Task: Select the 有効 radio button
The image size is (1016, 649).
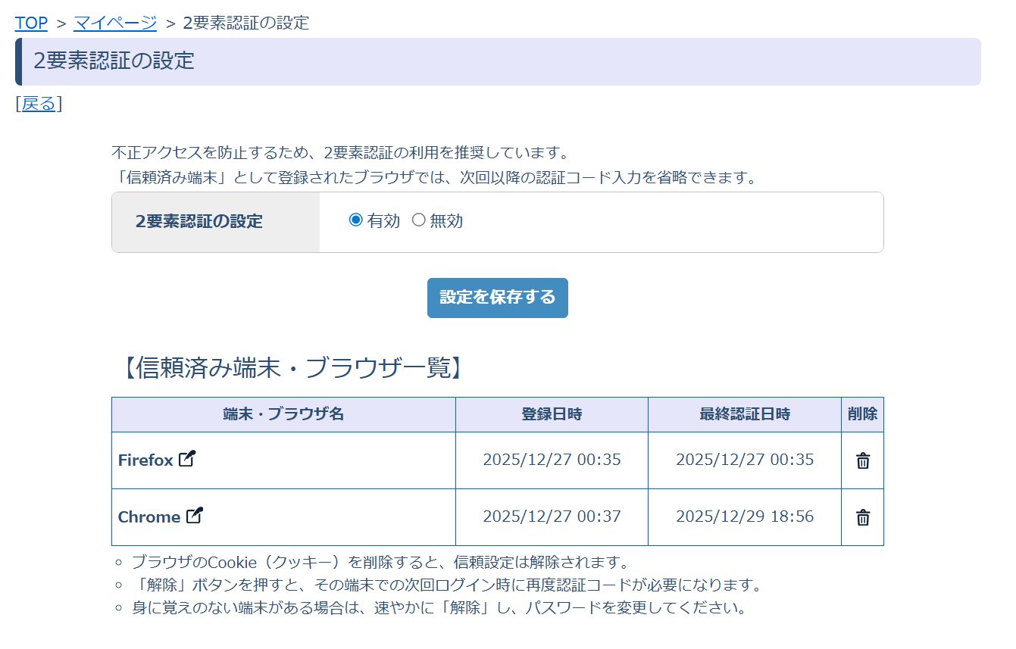Action: [x=356, y=220]
